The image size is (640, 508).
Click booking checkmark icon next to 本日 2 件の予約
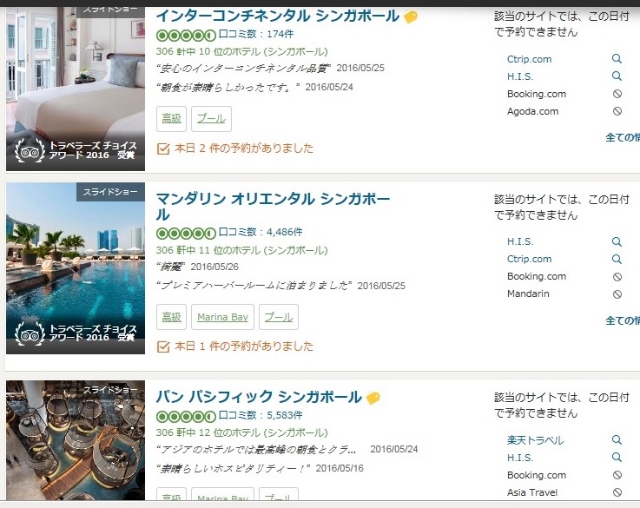pos(163,148)
